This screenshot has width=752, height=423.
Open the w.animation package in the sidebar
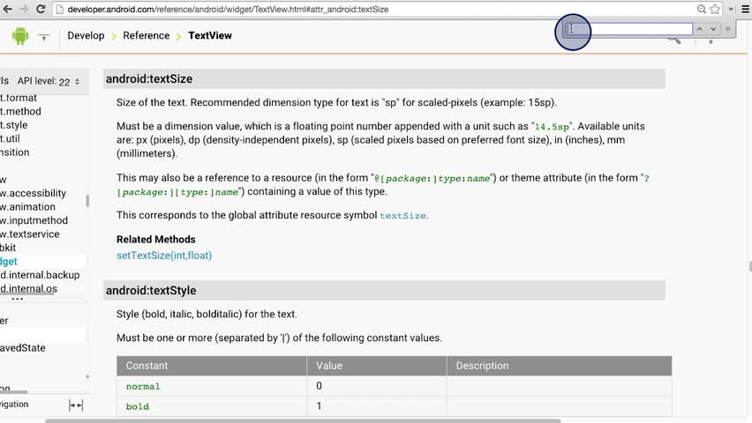pyautogui.click(x=28, y=207)
